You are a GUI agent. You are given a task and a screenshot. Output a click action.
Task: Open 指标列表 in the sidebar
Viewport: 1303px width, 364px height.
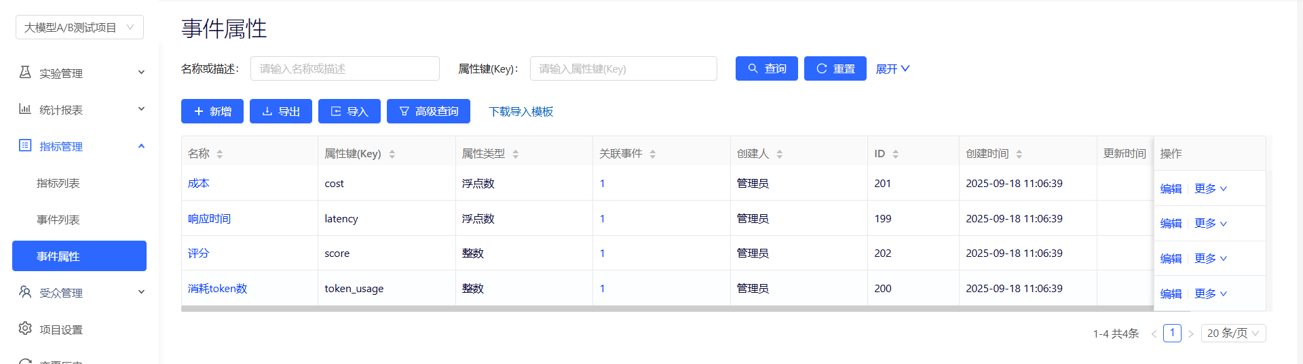coord(58,183)
